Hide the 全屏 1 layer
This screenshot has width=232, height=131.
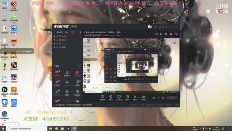click(54, 47)
